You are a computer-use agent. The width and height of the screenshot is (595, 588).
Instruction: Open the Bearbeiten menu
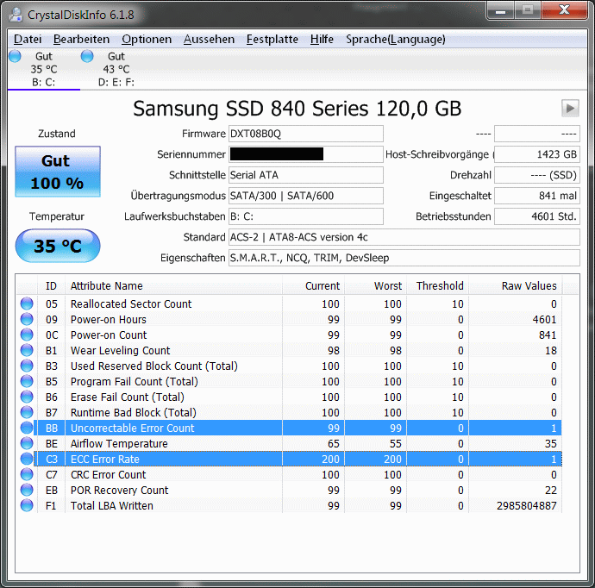coord(81,39)
